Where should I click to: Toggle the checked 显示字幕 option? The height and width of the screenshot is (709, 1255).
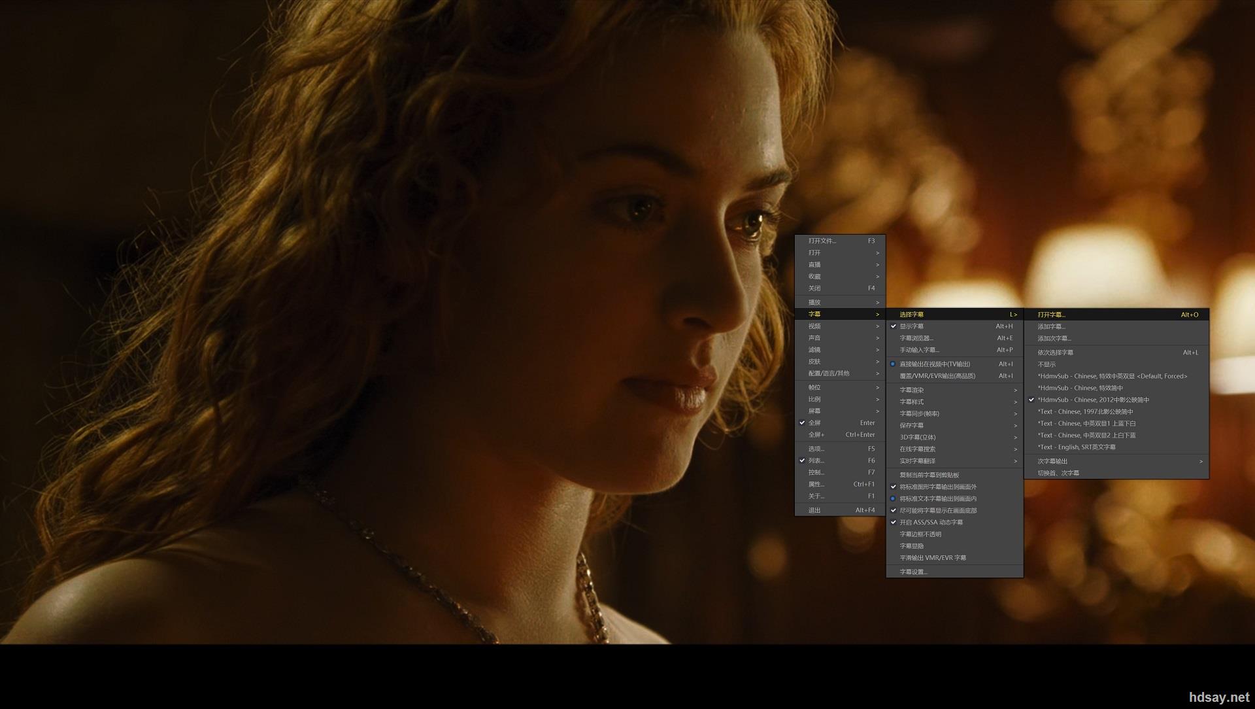click(954, 326)
